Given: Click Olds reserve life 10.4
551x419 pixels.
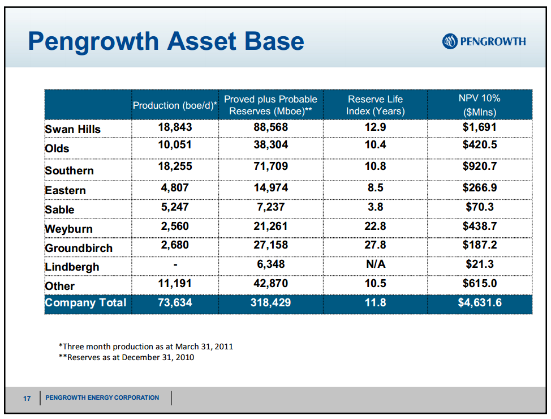Looking at the screenshot, I should point(375,144).
